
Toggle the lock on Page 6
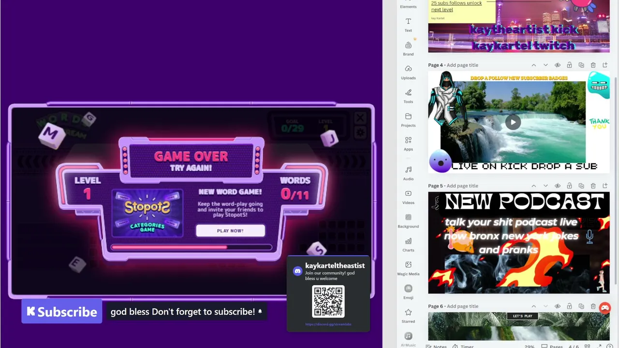click(569, 306)
